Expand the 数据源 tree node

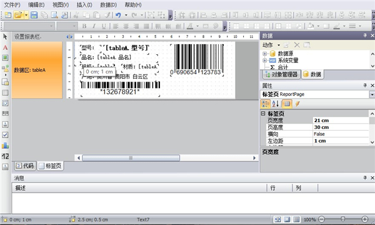click(x=264, y=54)
